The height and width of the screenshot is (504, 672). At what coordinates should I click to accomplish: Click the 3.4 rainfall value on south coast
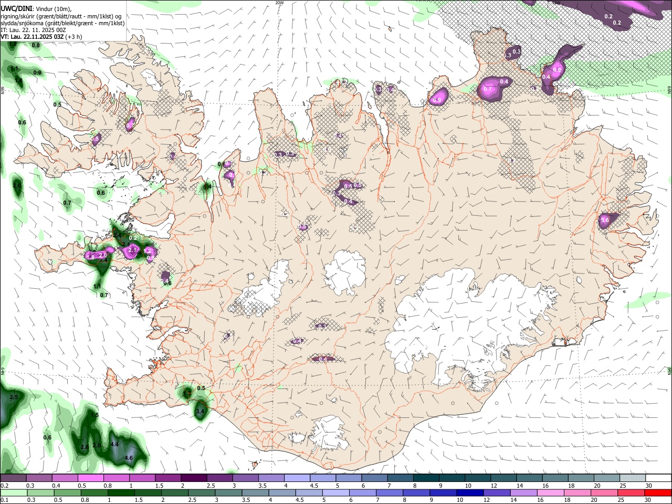click(199, 412)
